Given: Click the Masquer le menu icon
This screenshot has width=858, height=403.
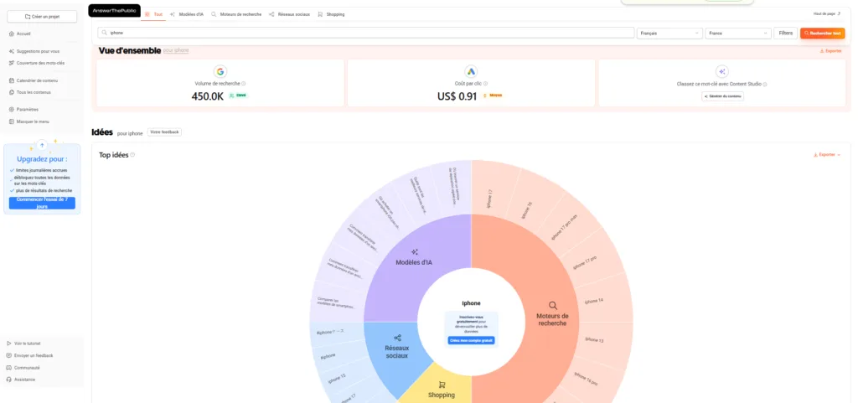Looking at the screenshot, I should [12, 121].
